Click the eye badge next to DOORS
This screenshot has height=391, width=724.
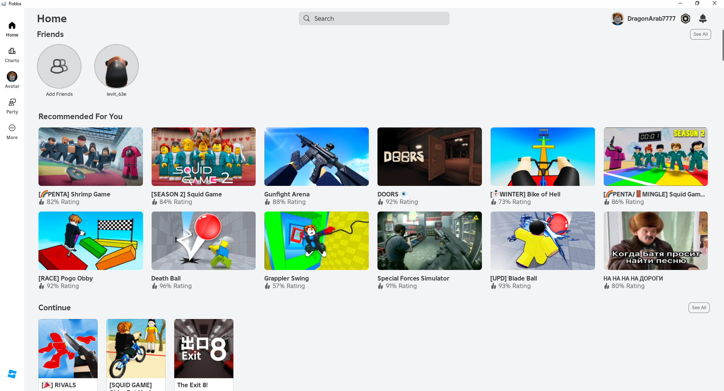pos(404,194)
